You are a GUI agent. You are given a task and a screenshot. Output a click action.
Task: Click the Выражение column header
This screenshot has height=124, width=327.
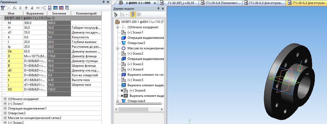tap(35, 13)
